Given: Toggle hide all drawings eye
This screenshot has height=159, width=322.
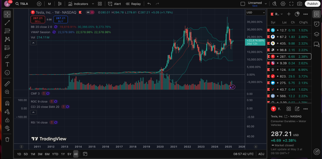Looking at the screenshot, I should click(x=7, y=128).
